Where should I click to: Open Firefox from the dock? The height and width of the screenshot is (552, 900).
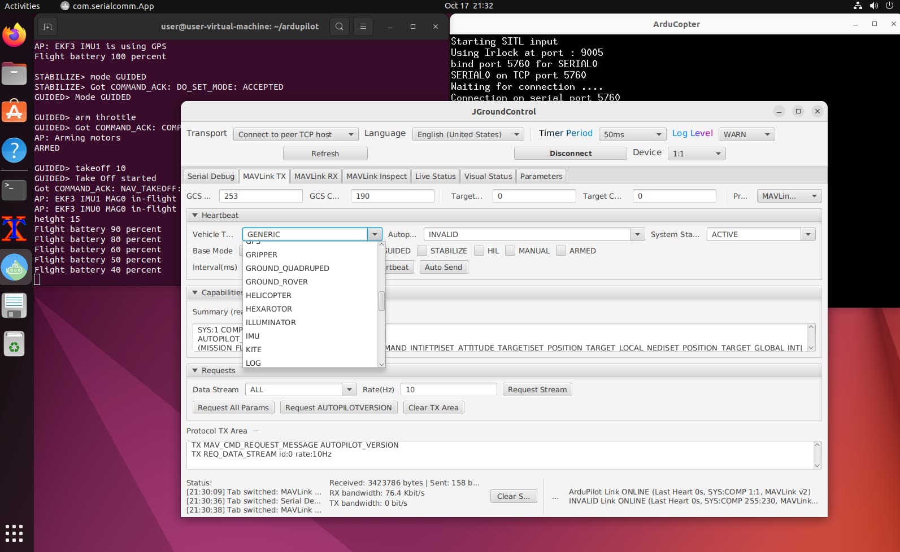[x=14, y=35]
